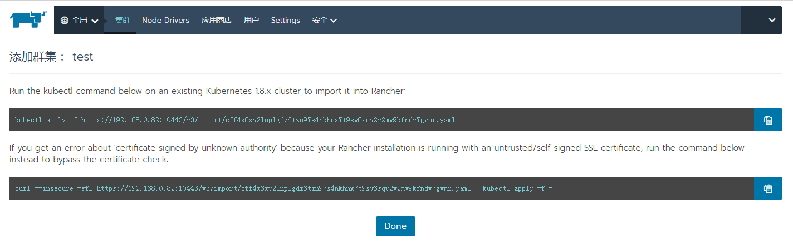
Task: Open the Node Drivers tab
Action: pyautogui.click(x=165, y=20)
